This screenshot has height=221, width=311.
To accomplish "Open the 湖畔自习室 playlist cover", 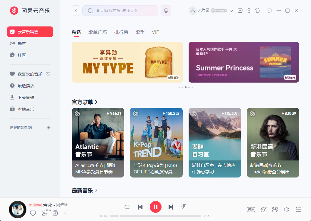I will 214,134.
